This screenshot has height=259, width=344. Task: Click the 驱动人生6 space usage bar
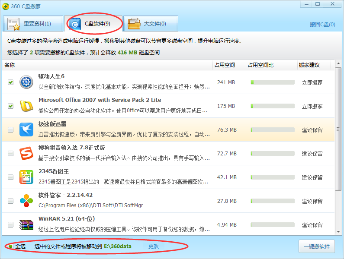pos(273,82)
